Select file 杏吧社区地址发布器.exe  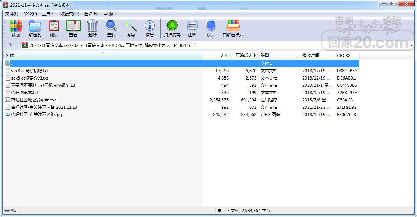[x=34, y=100]
